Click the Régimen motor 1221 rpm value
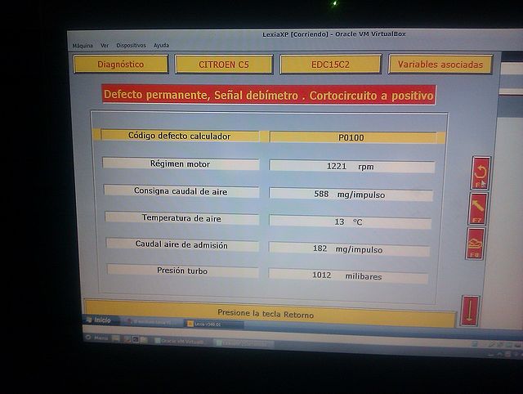The image size is (523, 394). pos(351,166)
